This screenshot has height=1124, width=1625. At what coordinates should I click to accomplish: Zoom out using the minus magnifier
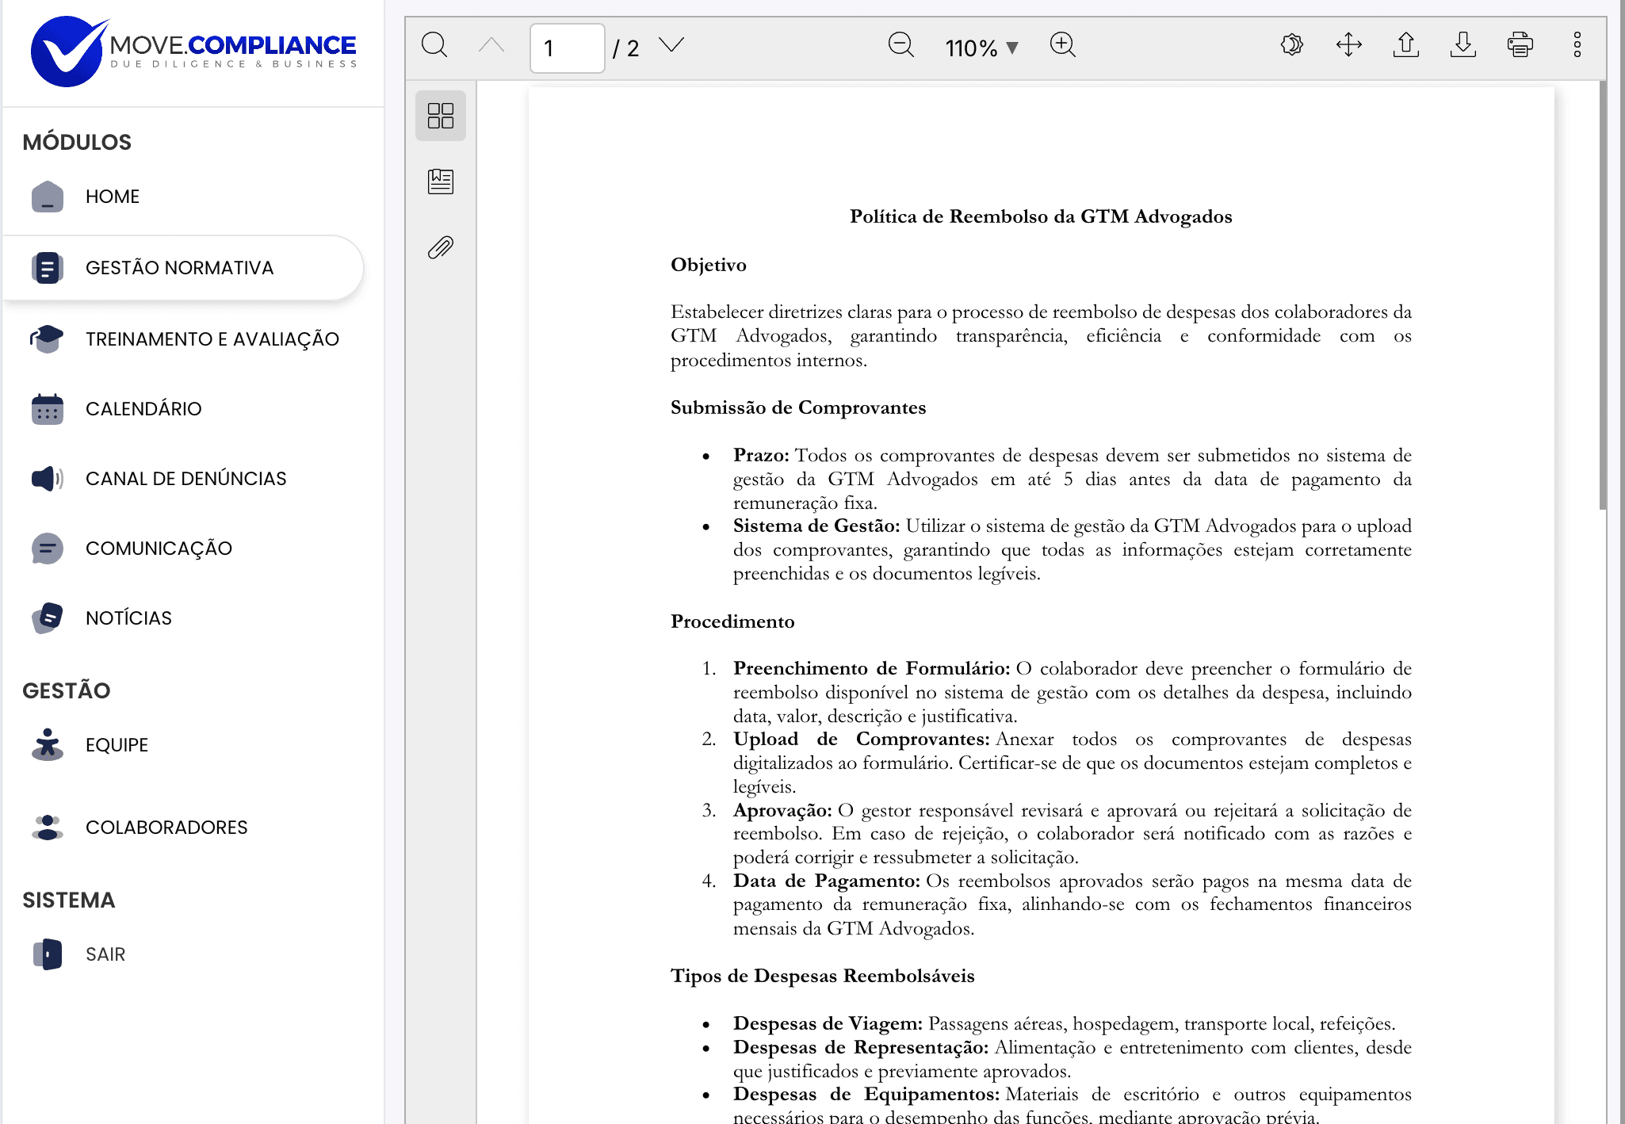point(901,45)
